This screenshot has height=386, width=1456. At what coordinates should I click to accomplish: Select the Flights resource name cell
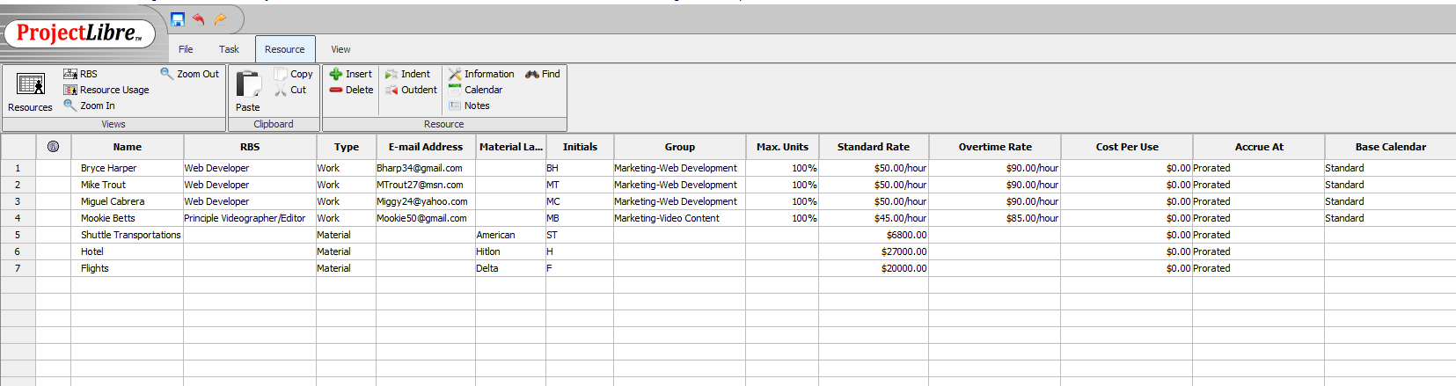128,268
